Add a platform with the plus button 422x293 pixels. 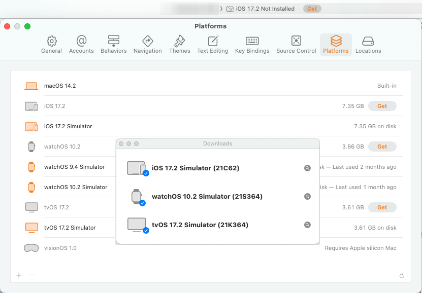(x=19, y=275)
